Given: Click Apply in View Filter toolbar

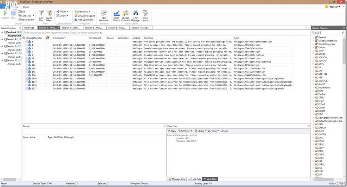Looking at the screenshot, I should [172, 131].
